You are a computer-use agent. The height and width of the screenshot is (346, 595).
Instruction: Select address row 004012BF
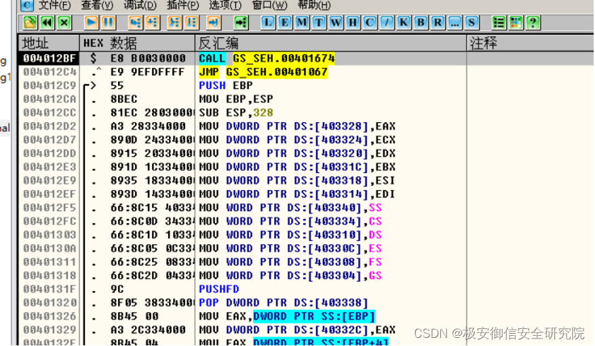[x=50, y=58]
